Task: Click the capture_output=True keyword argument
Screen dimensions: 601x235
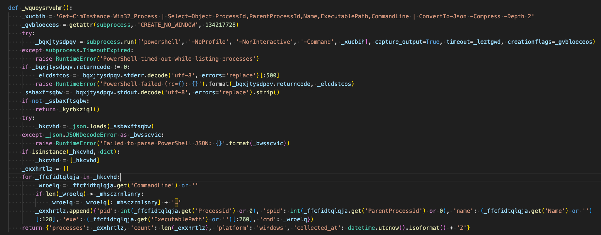Action: [407, 42]
